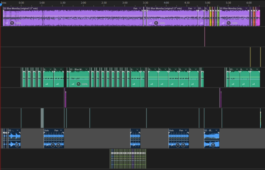The width and height of the screenshot is (265, 170).
Task: Select the stopwatch icon on the second Blue Monday clip
Action: 156,23
